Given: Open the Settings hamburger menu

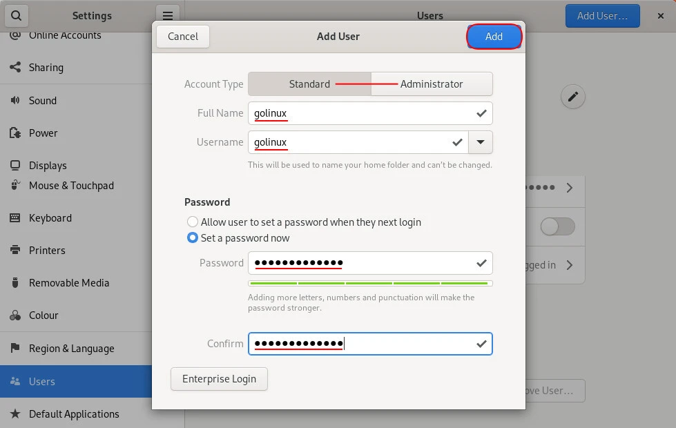Looking at the screenshot, I should pos(167,15).
